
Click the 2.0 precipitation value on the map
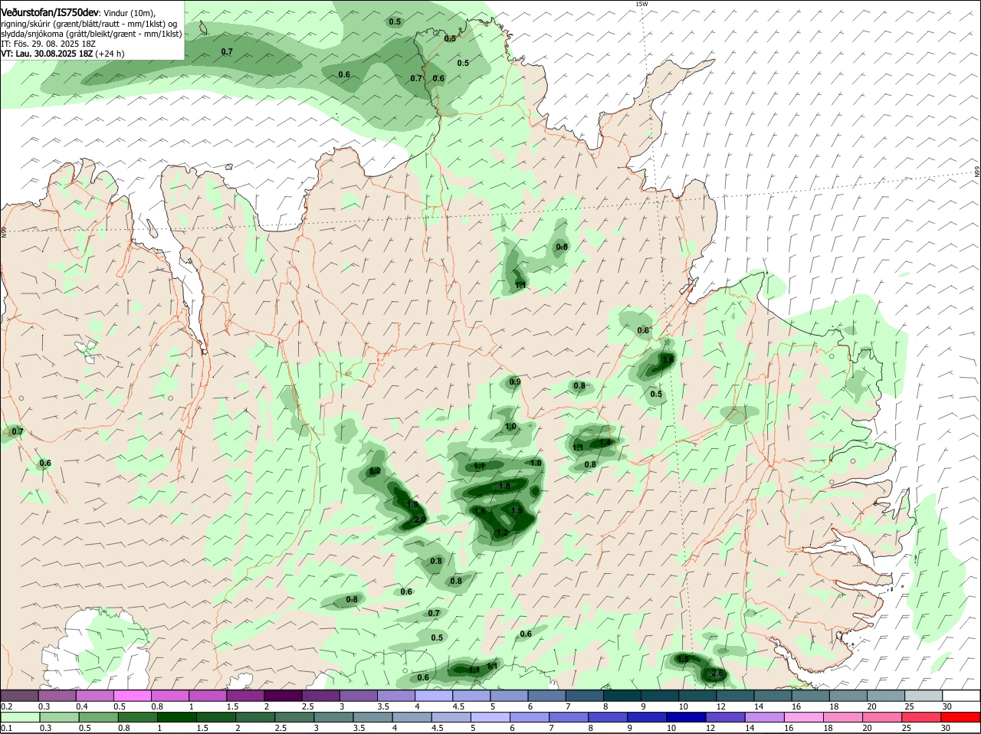point(418,520)
